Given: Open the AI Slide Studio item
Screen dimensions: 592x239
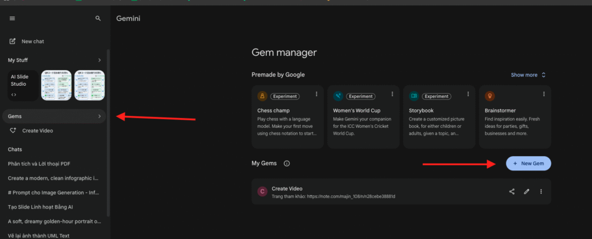Looking at the screenshot, I should (x=23, y=85).
